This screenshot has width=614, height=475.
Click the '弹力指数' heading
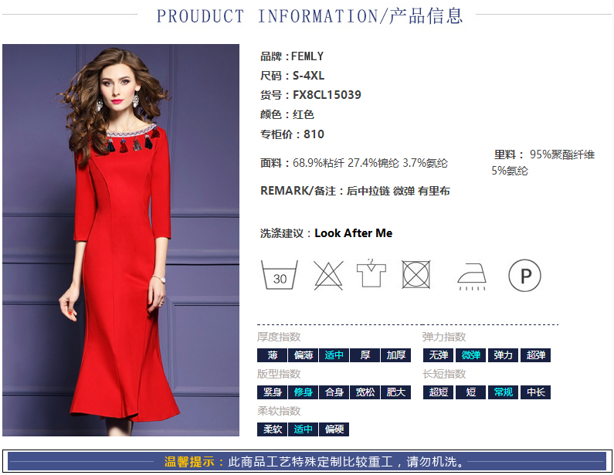[x=444, y=337]
